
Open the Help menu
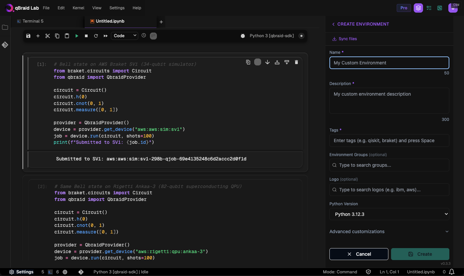pyautogui.click(x=137, y=8)
